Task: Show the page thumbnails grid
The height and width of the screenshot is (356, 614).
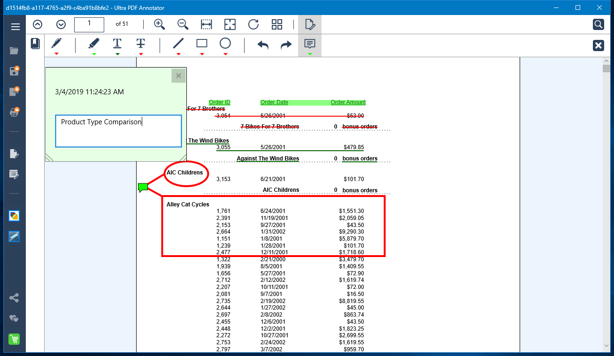Action: [x=277, y=24]
